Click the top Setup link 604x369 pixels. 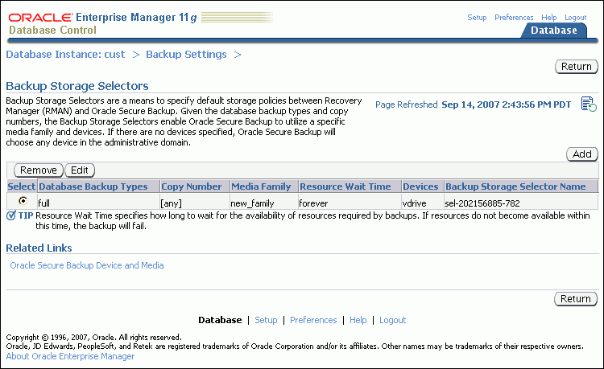click(477, 18)
